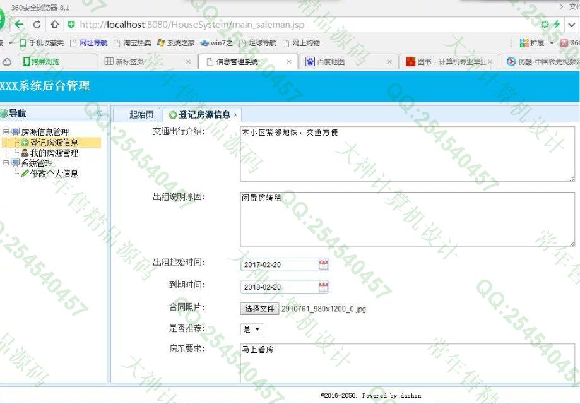Close the 新标签页 browser tab
Image resolution: width=580 pixels, height=404 pixels.
(188, 62)
